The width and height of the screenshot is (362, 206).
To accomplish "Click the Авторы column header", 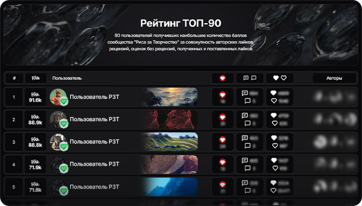I will click(x=334, y=78).
